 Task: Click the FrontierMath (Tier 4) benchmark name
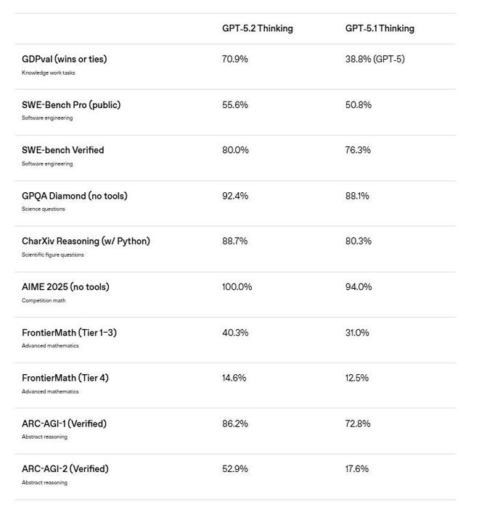click(x=65, y=378)
